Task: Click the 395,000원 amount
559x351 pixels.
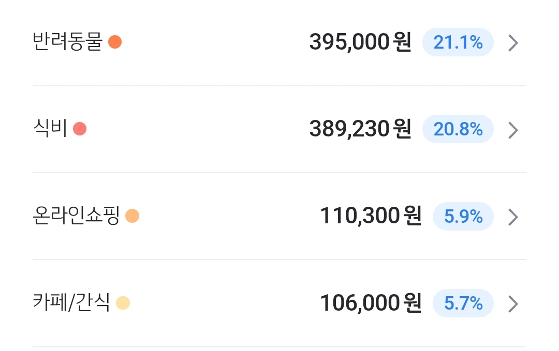Action: (x=360, y=42)
